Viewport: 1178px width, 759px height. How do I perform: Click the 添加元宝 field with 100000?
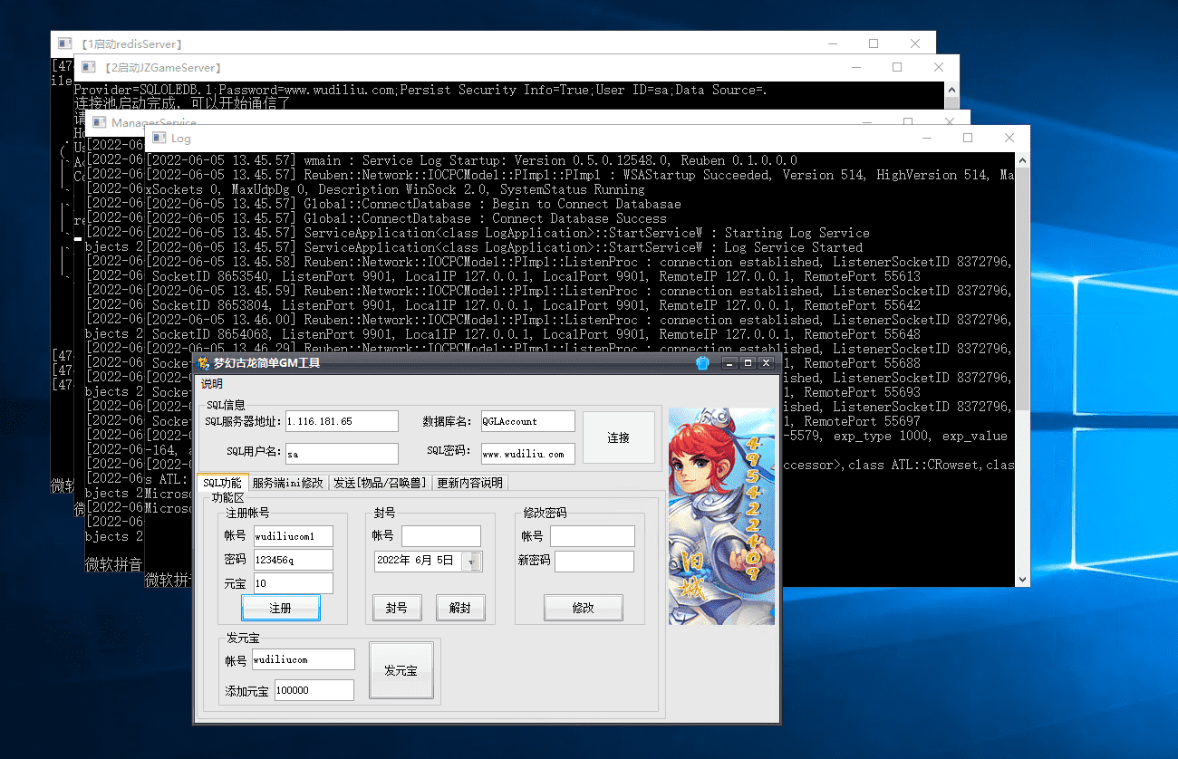coord(314,690)
